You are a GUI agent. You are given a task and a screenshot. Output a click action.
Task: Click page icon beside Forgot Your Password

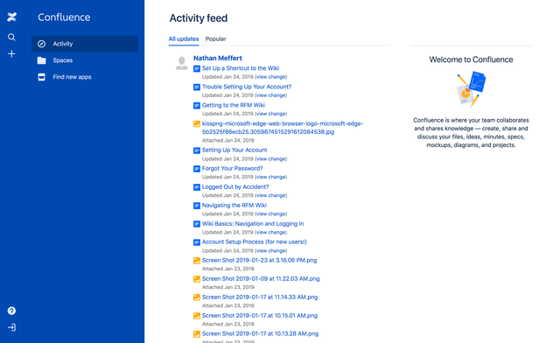197,169
